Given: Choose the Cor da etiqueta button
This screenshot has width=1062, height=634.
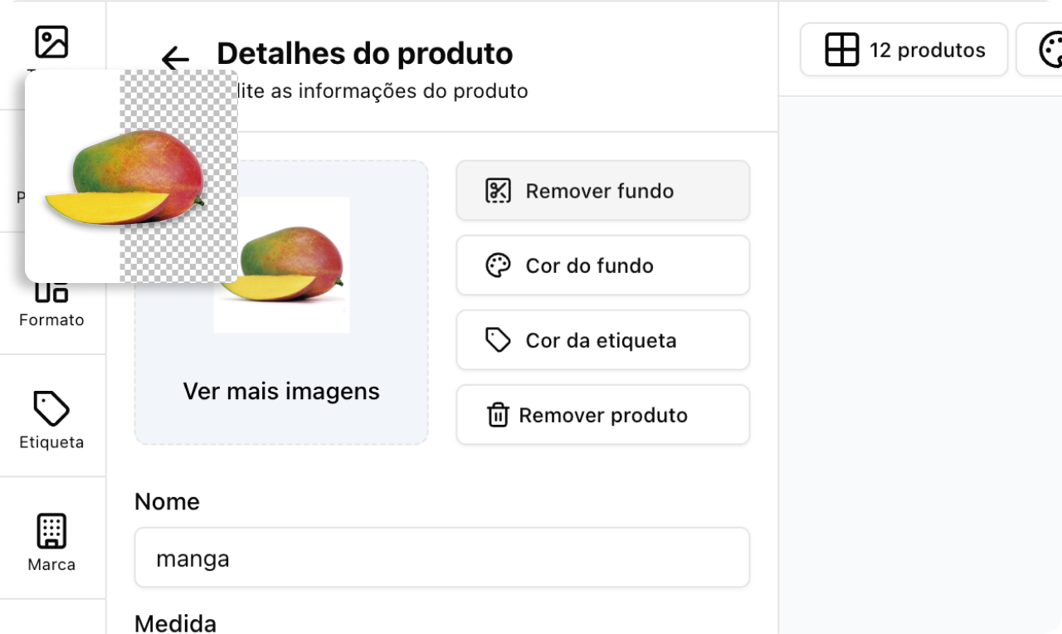Looking at the screenshot, I should (602, 340).
